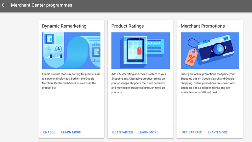252x142 pixels.
Task: Click the back arrow in the header
Action: pos(4,5)
